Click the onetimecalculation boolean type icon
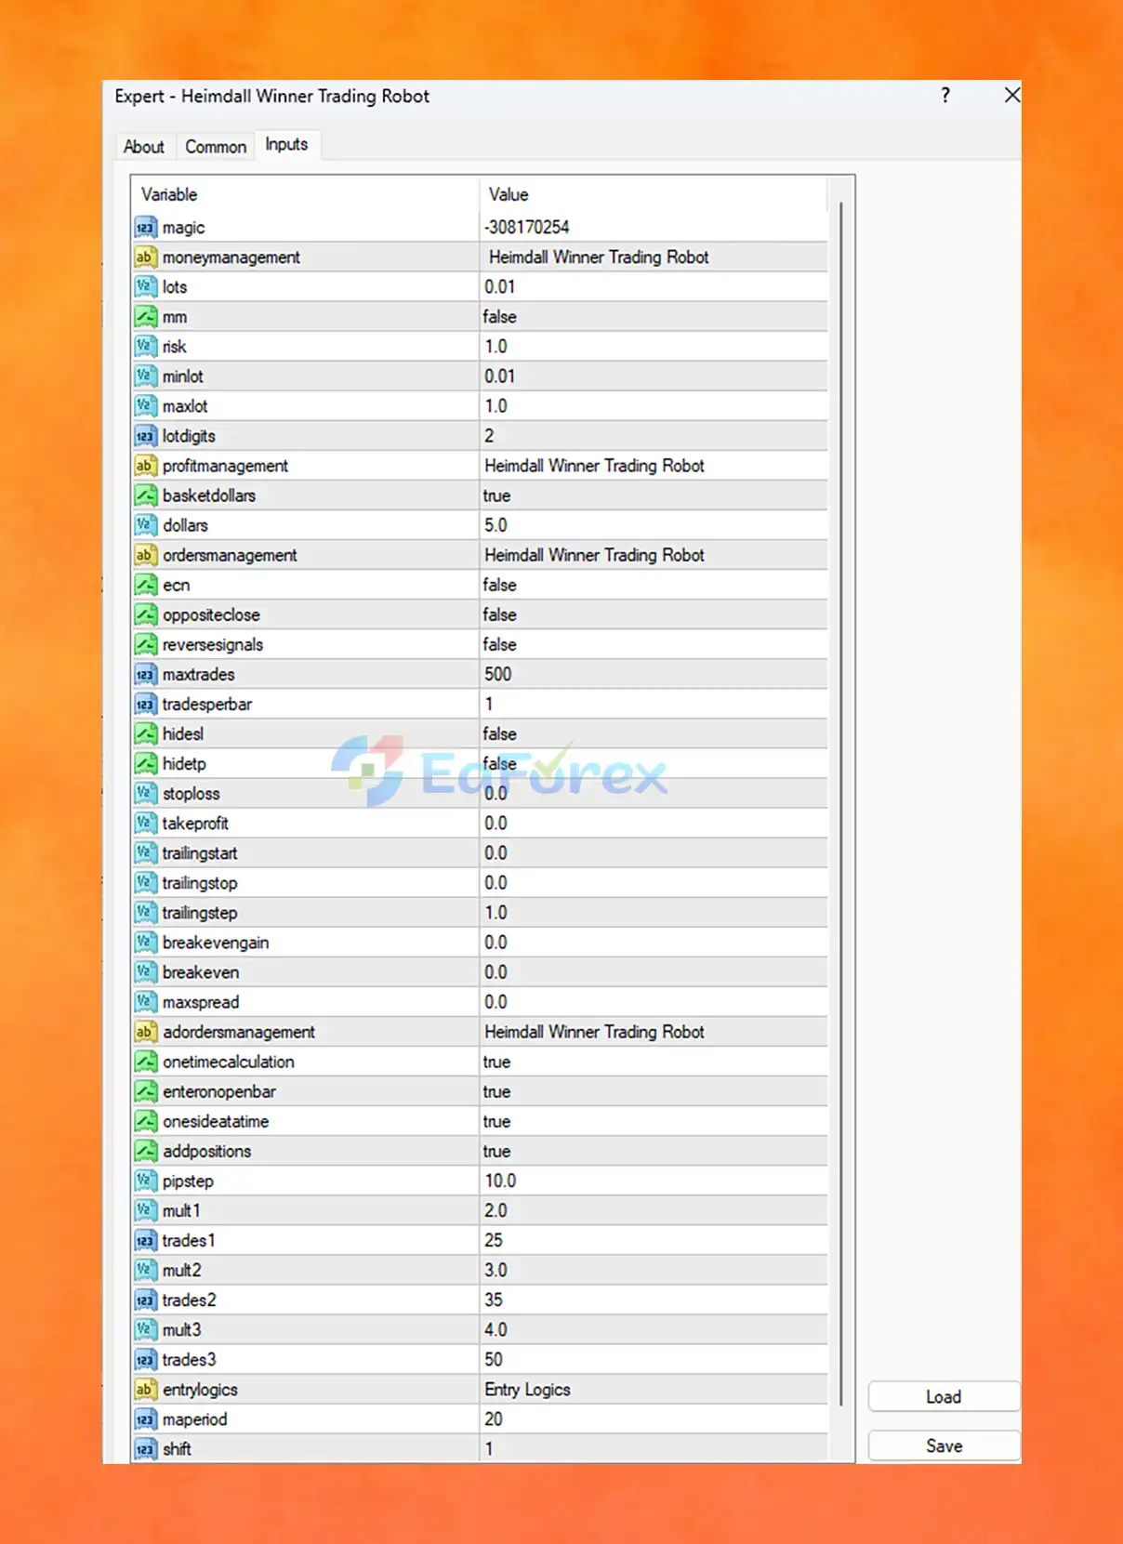The image size is (1123, 1544). click(x=145, y=1062)
